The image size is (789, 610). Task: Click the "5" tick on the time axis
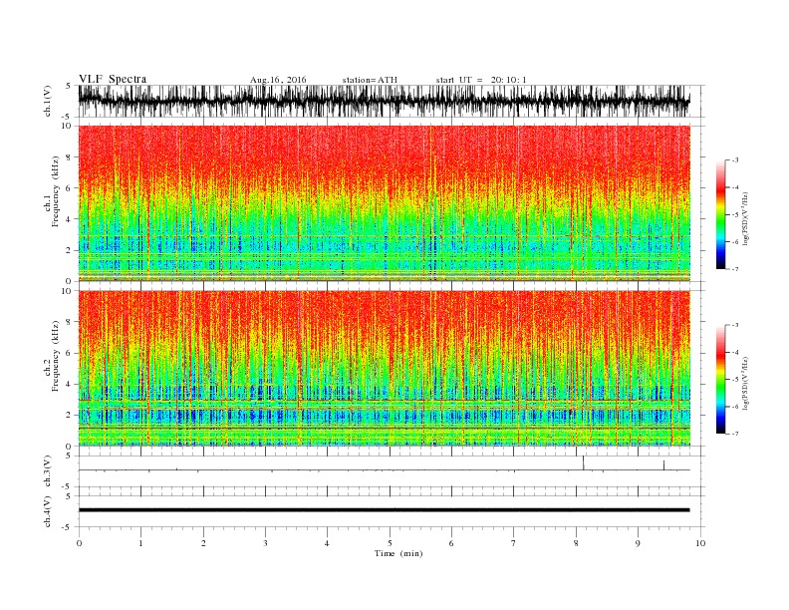click(390, 543)
